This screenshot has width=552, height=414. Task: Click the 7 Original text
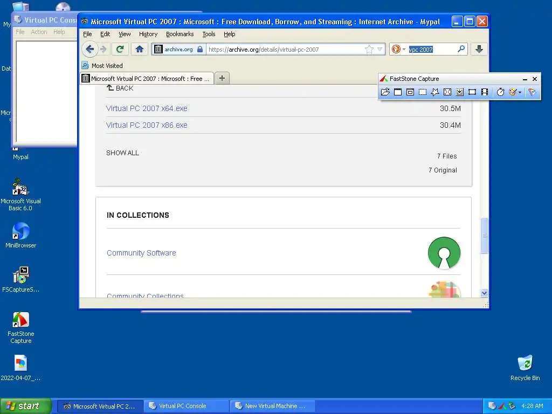443,170
